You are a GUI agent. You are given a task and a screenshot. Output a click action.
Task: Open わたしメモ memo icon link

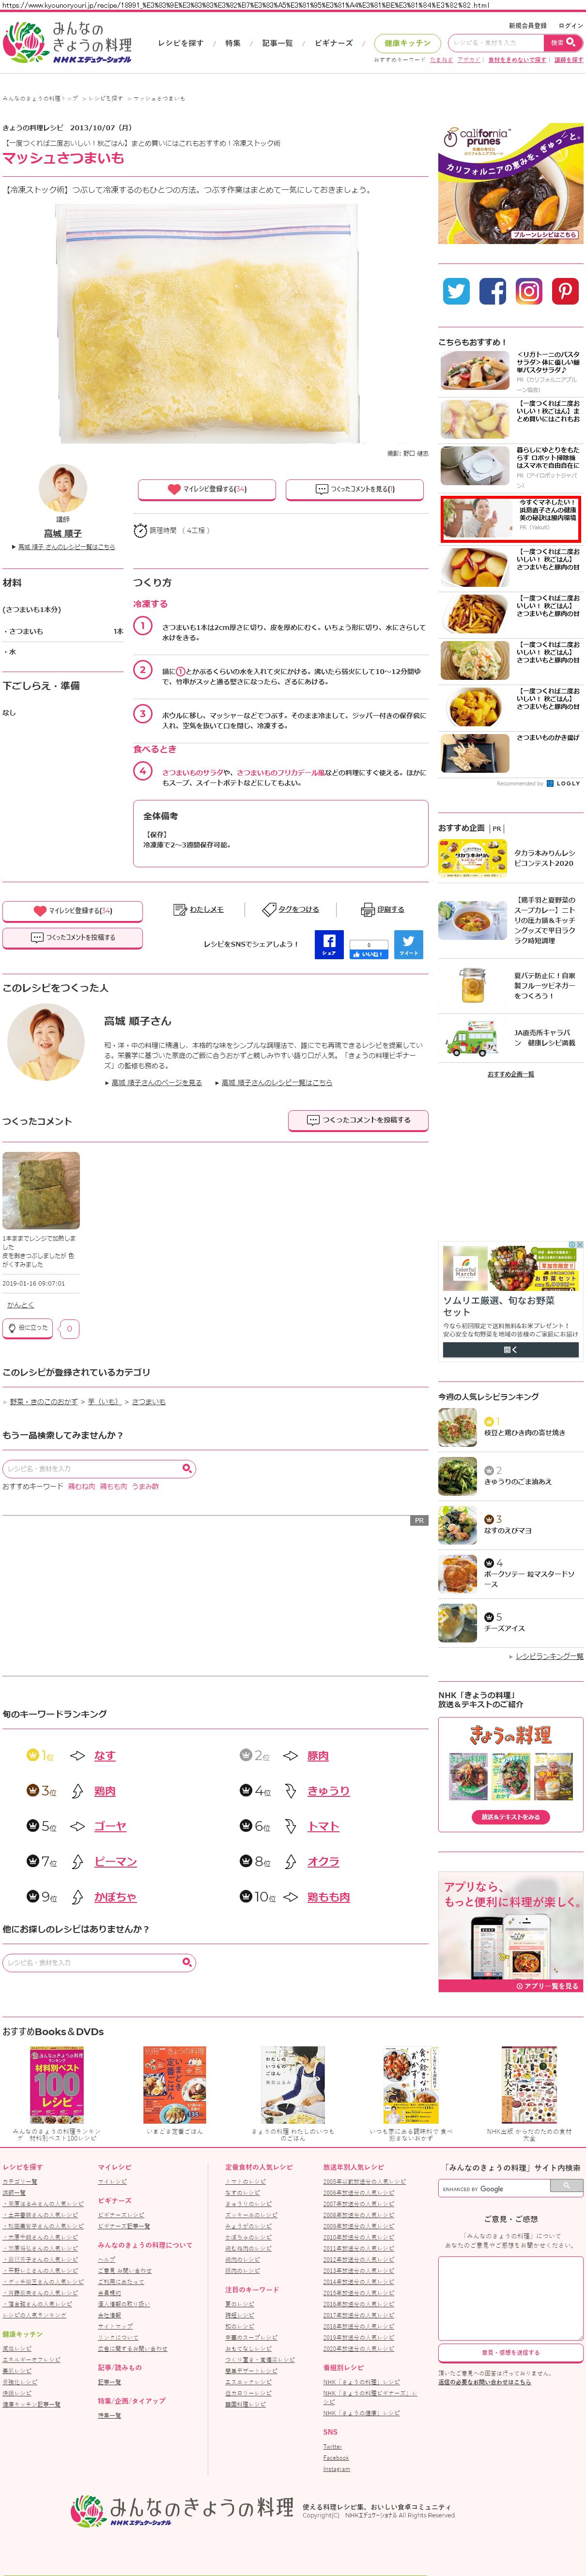pyautogui.click(x=198, y=909)
